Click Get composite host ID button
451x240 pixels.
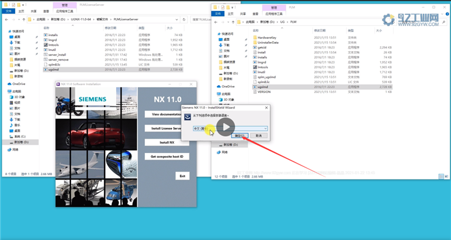point(167,157)
